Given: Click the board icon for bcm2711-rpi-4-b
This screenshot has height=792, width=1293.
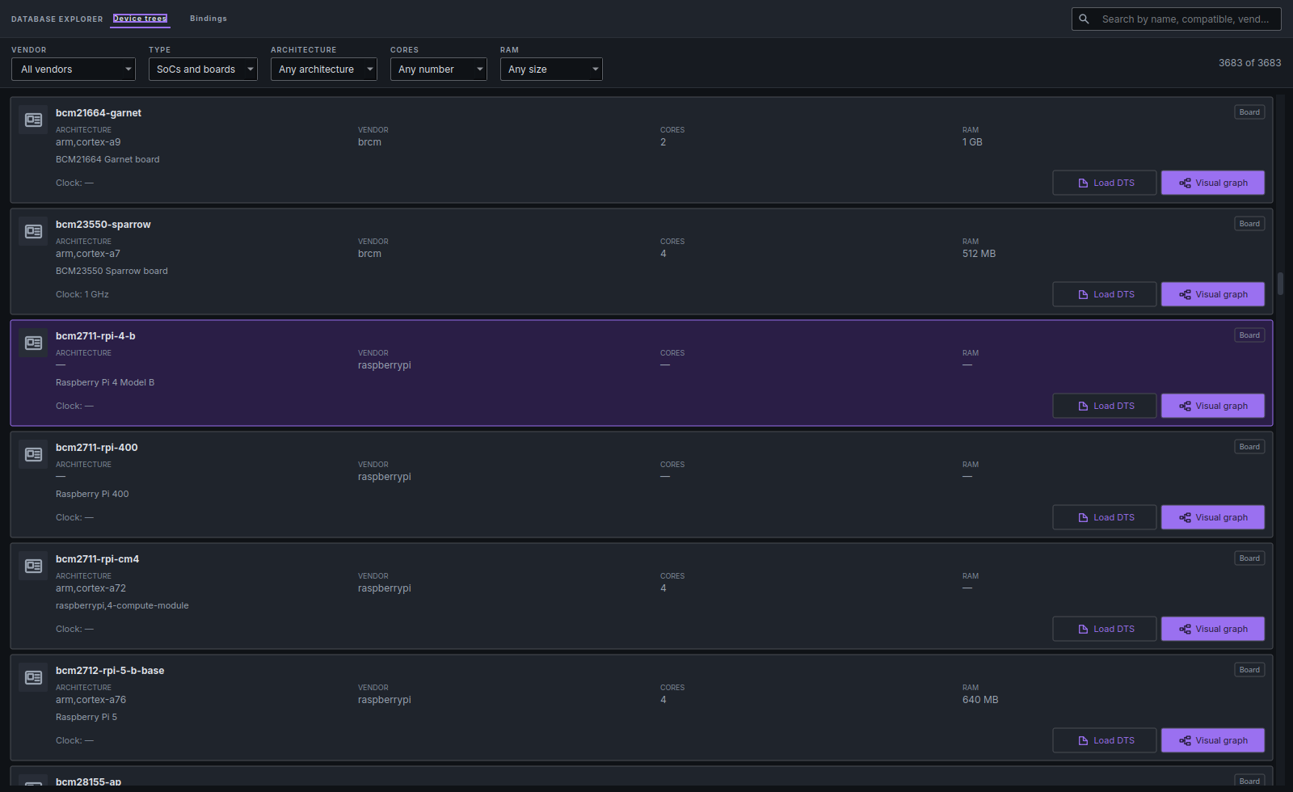Looking at the screenshot, I should (33, 343).
